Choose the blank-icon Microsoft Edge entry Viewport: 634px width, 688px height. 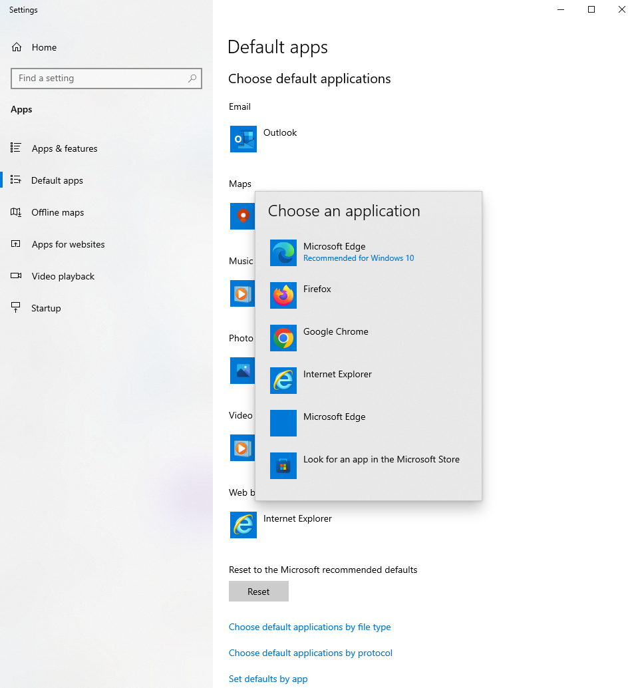coord(283,423)
